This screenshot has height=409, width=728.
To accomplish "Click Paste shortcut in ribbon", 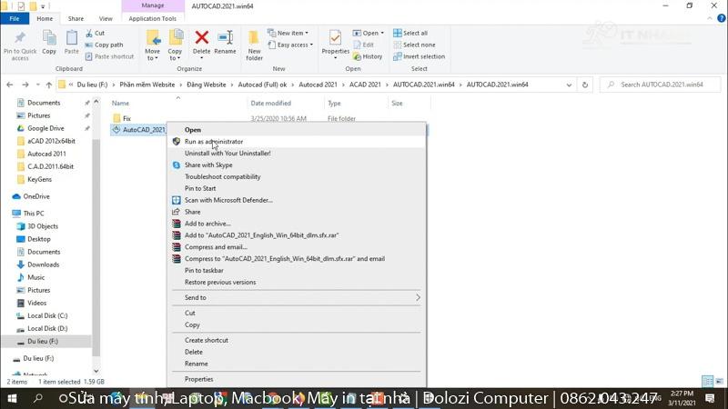I will 109,56.
